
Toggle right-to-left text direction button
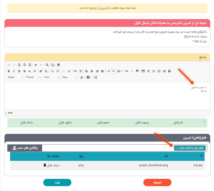click(114, 71)
